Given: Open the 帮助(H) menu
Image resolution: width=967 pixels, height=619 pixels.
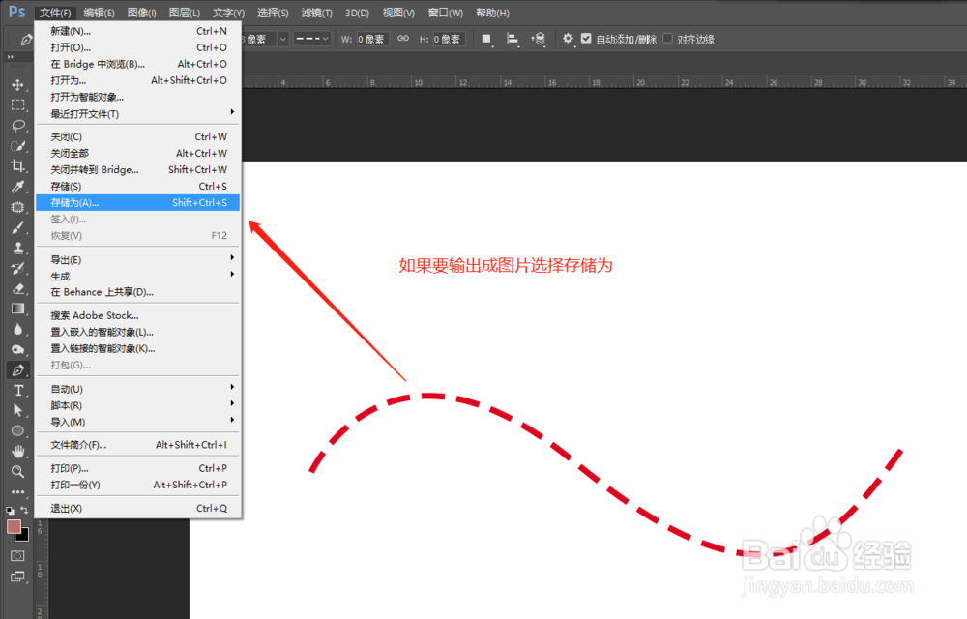Looking at the screenshot, I should [493, 13].
